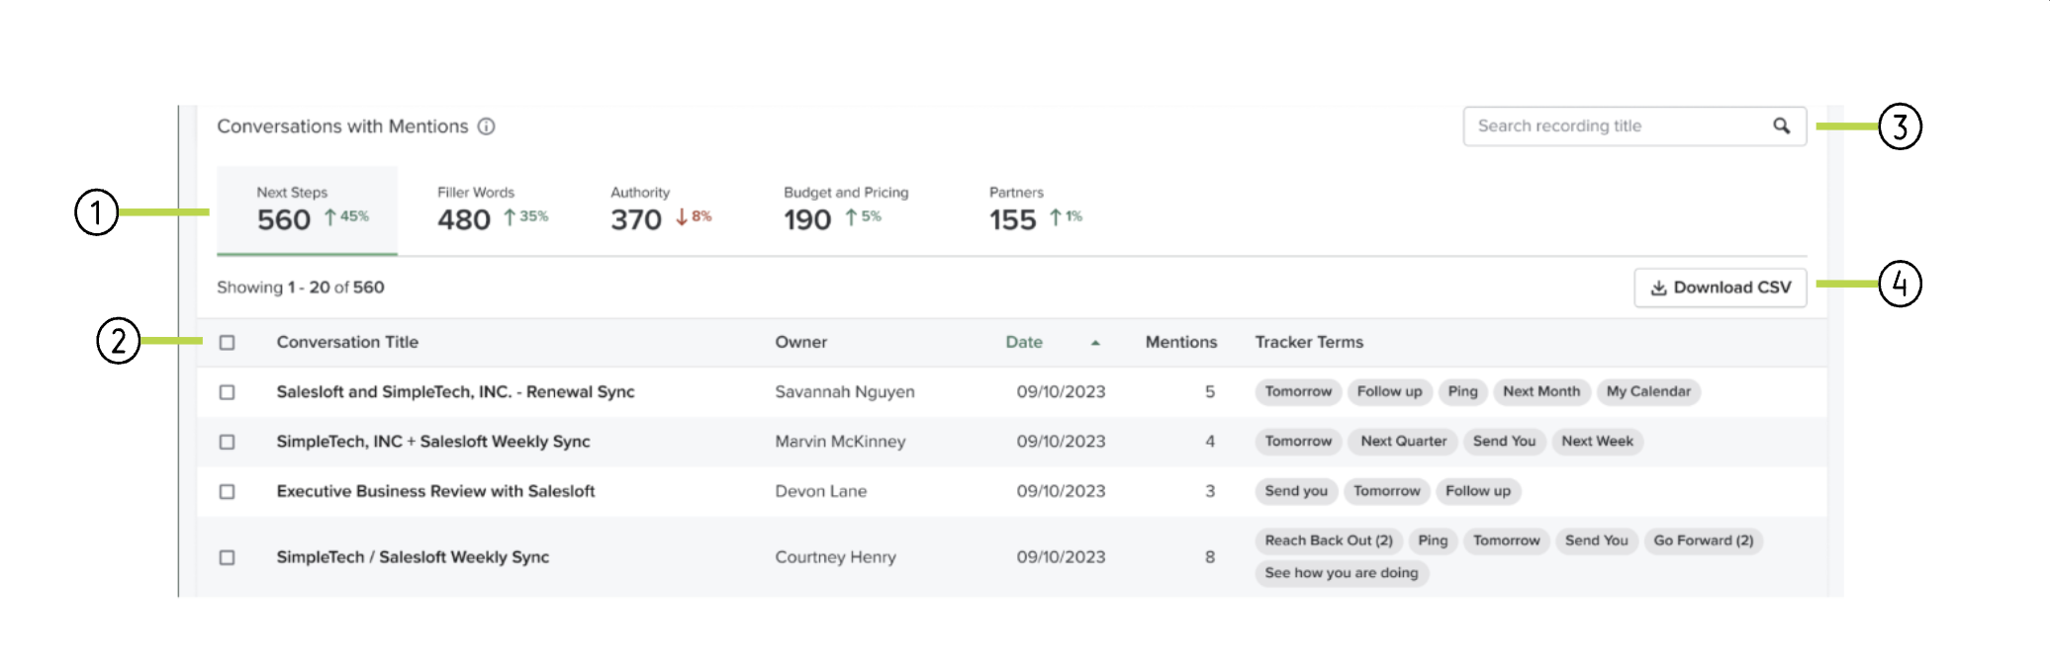
Task: Click owner name Marvin McKinney
Action: click(840, 442)
